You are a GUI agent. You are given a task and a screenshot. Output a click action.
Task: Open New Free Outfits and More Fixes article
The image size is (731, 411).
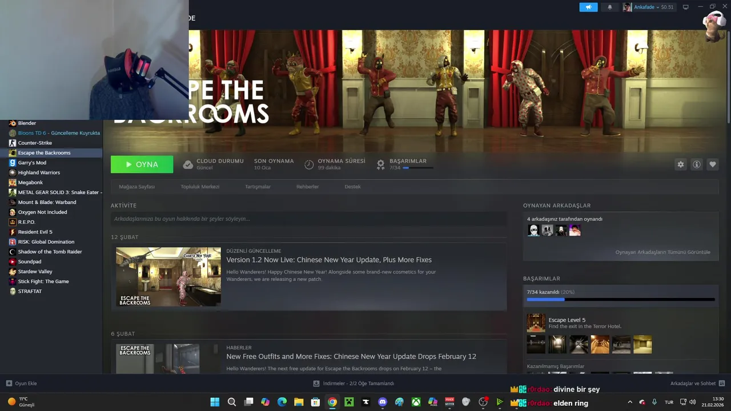click(x=351, y=356)
